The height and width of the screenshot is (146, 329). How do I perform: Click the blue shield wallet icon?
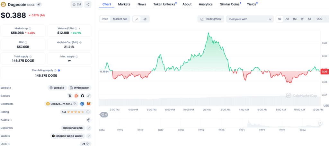82,104
